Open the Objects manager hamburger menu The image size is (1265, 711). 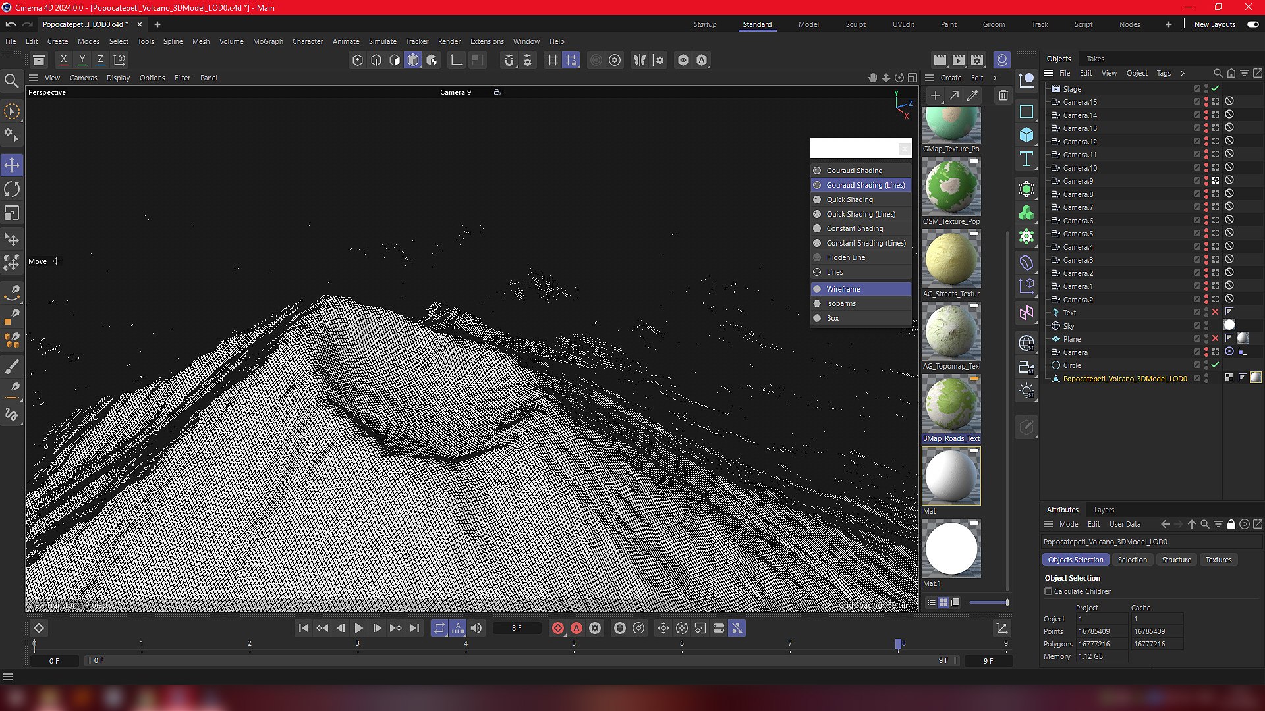tap(1048, 73)
